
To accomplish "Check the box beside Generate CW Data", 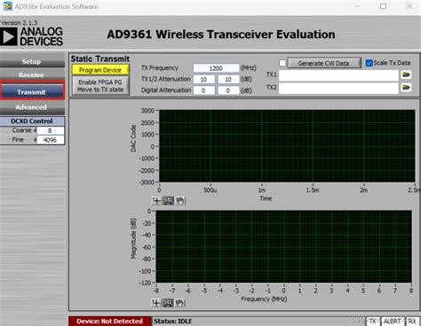I will point(282,63).
